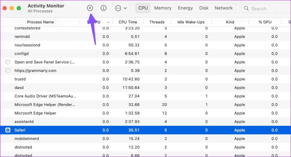
Task: Minimize the Activity Monitor window
Action: [x=12, y=8]
